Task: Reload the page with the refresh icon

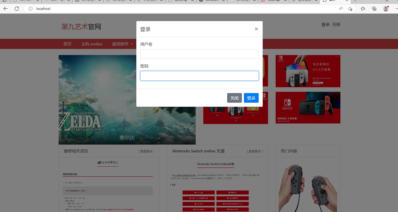Action: 17,9
